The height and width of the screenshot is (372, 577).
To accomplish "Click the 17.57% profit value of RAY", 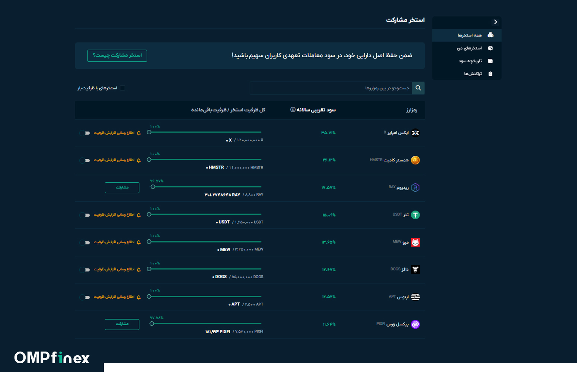I will 328,187.
